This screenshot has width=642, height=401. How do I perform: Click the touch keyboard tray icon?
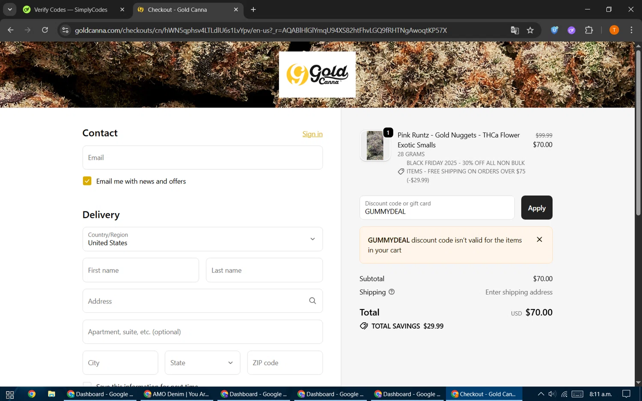[577, 394]
